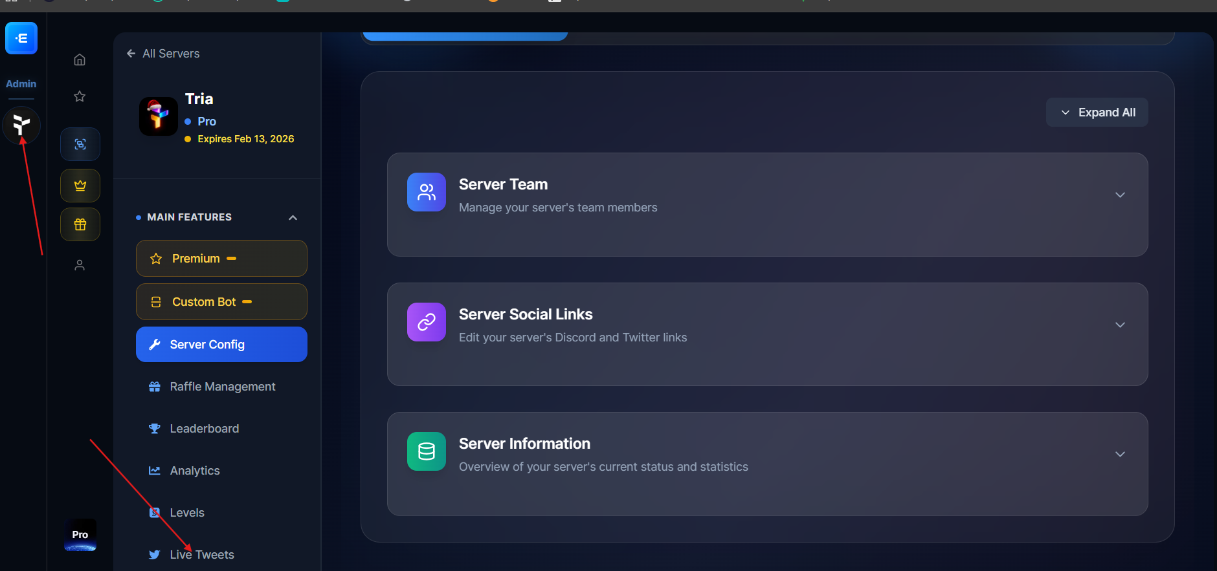
Task: Expand the Server Social Links chevron
Action: click(1120, 325)
